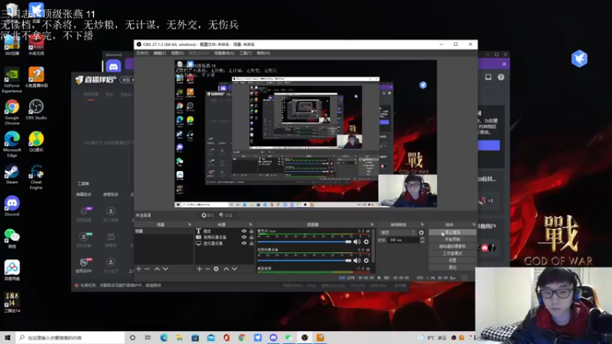Toggle lock on the text source
This screenshot has height=344, width=612.
[x=252, y=232]
